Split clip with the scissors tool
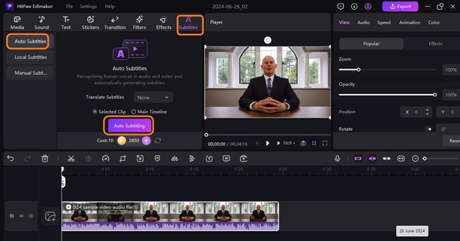Viewport: 460px width, 241px height. pyautogui.click(x=71, y=158)
